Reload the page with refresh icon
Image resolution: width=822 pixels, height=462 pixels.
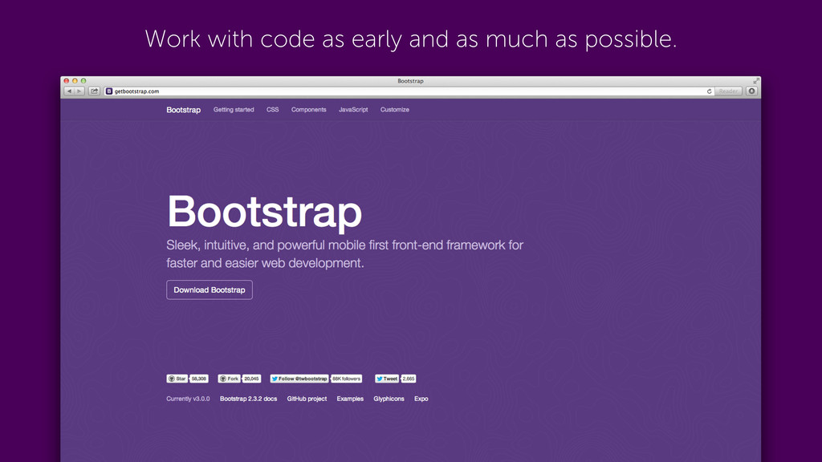click(709, 91)
